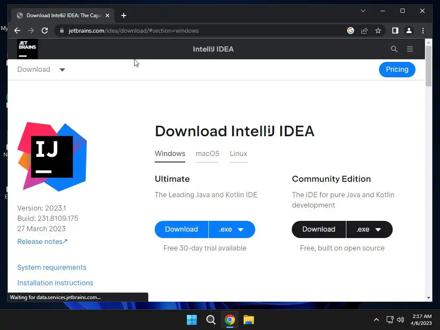
Task: Open a new tab with the plus button
Action: (x=124, y=15)
